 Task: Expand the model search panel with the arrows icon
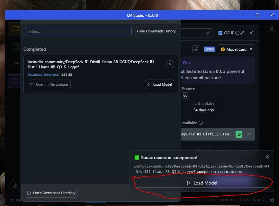tap(242, 33)
